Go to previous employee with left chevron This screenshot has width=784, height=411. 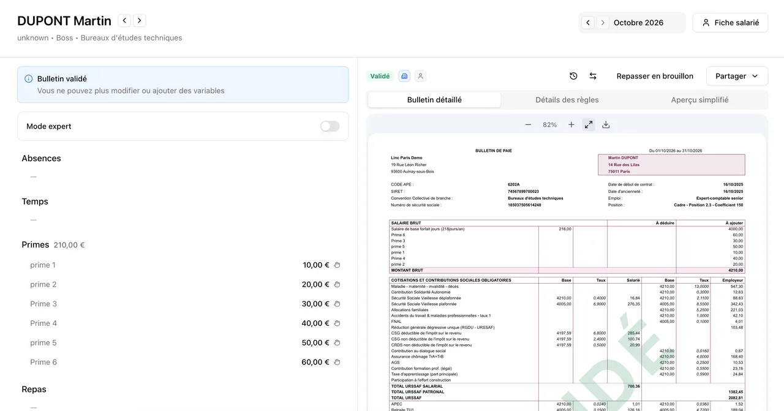[x=124, y=21]
